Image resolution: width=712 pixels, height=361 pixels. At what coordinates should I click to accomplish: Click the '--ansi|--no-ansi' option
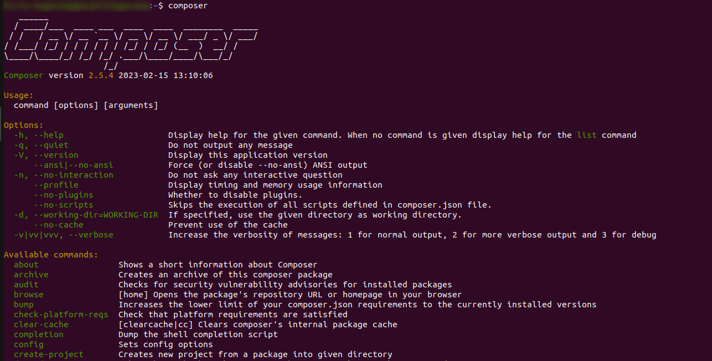point(74,165)
